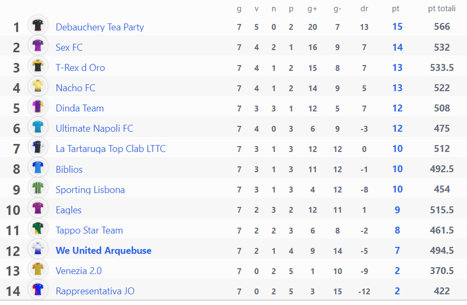Click Debauchery Tea Party's 15 points value

(x=397, y=27)
